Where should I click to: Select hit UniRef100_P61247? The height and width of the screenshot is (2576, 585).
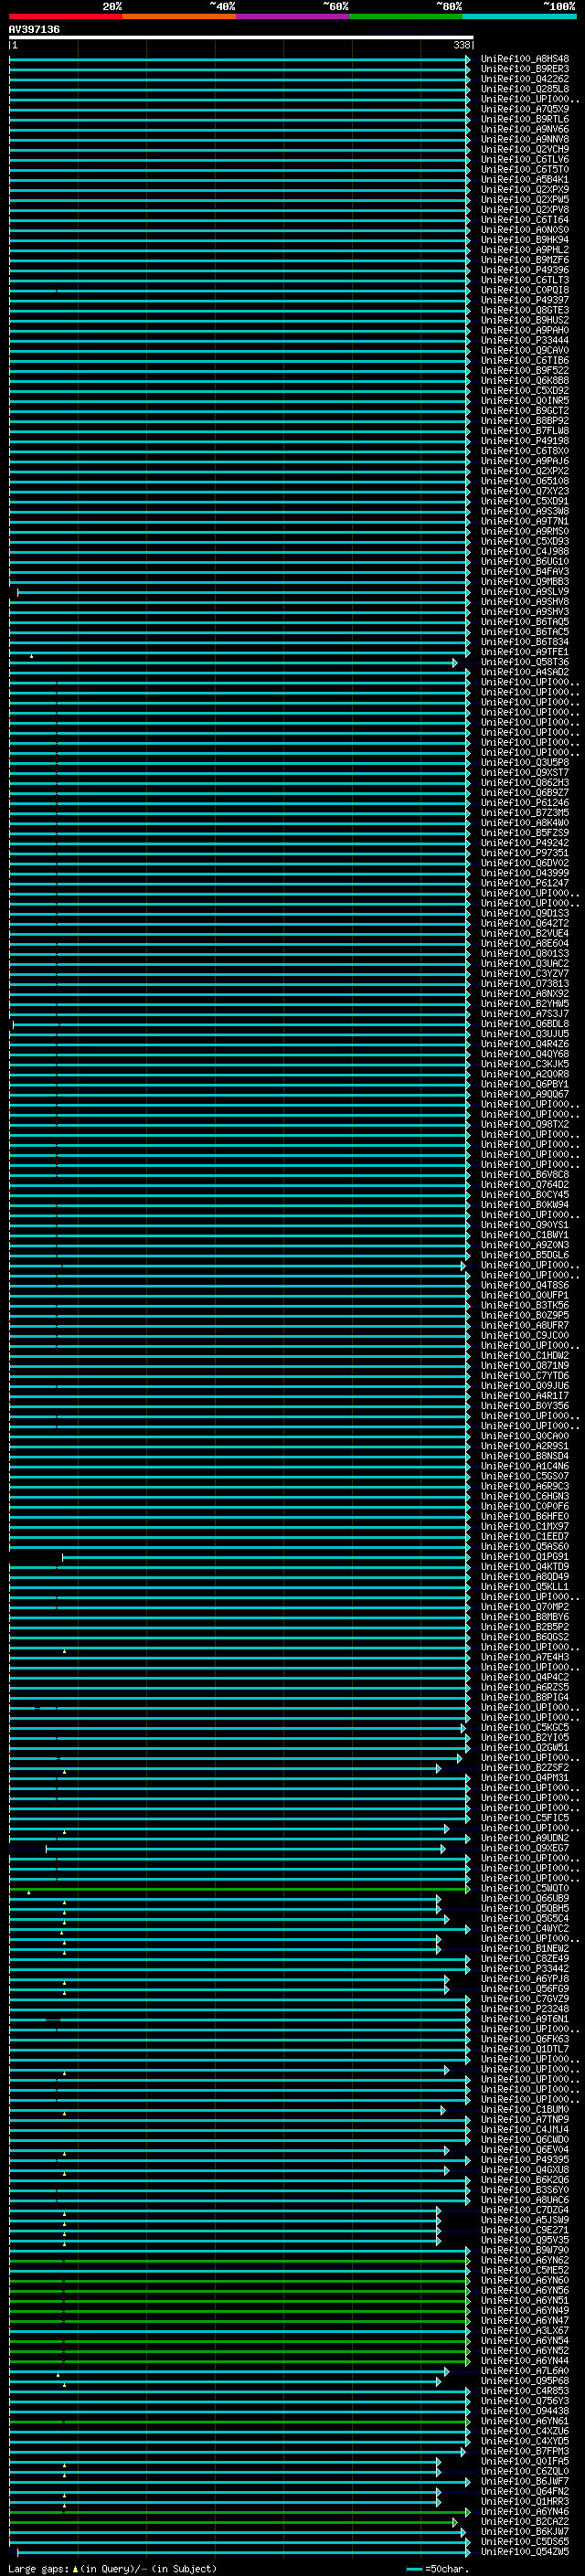(525, 883)
